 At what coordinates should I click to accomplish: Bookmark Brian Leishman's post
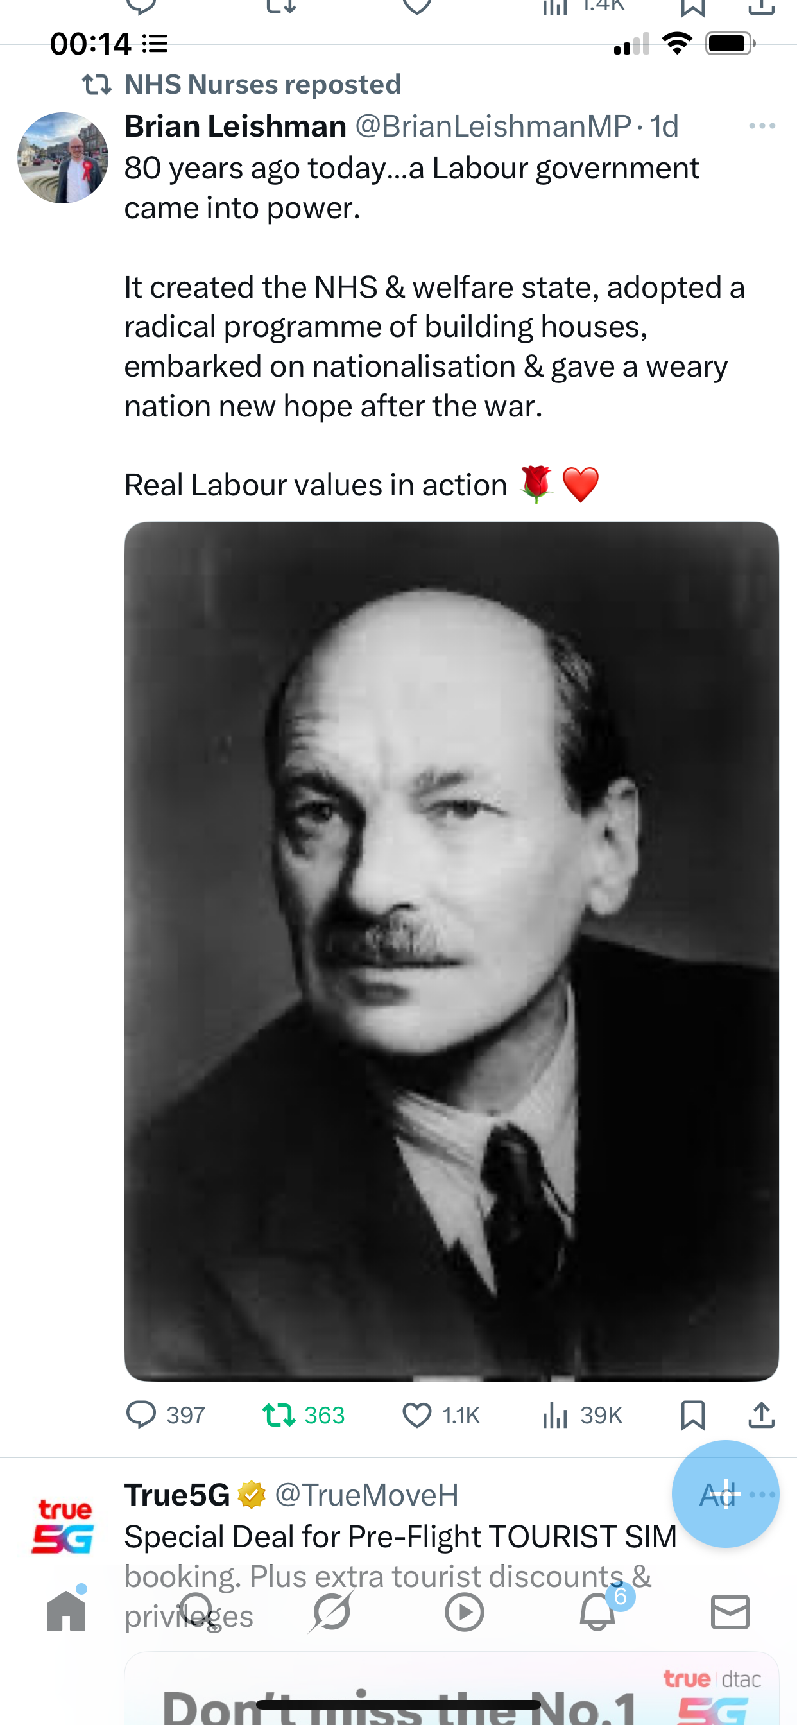point(692,1415)
